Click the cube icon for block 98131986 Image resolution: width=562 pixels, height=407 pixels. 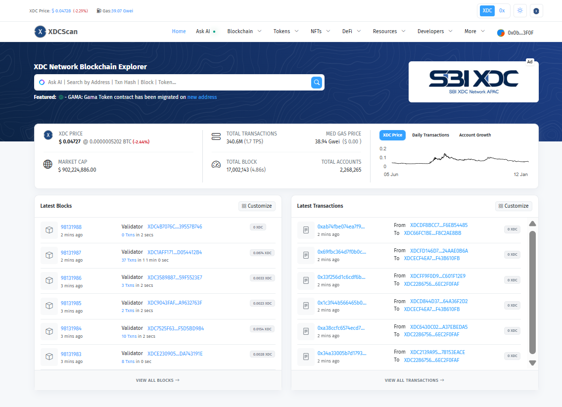49,280
